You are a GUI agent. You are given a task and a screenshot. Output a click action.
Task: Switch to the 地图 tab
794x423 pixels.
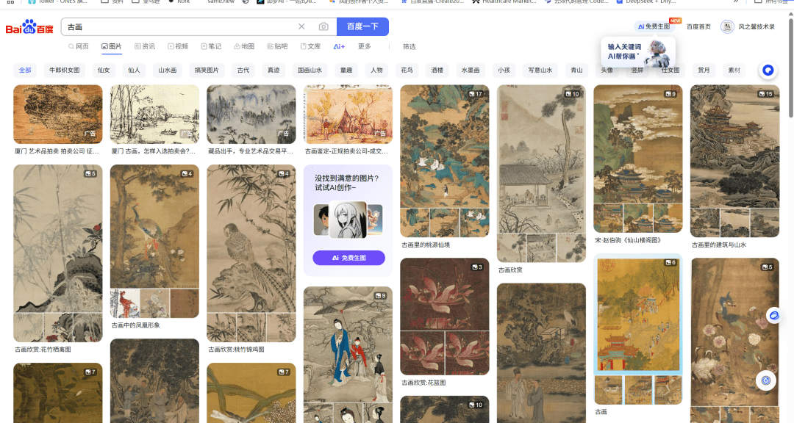(244, 46)
